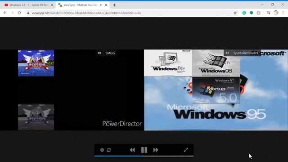Viewport: 288px width, 162px height.
Task: Rewind the synced videos
Action: pyautogui.click(x=132, y=150)
